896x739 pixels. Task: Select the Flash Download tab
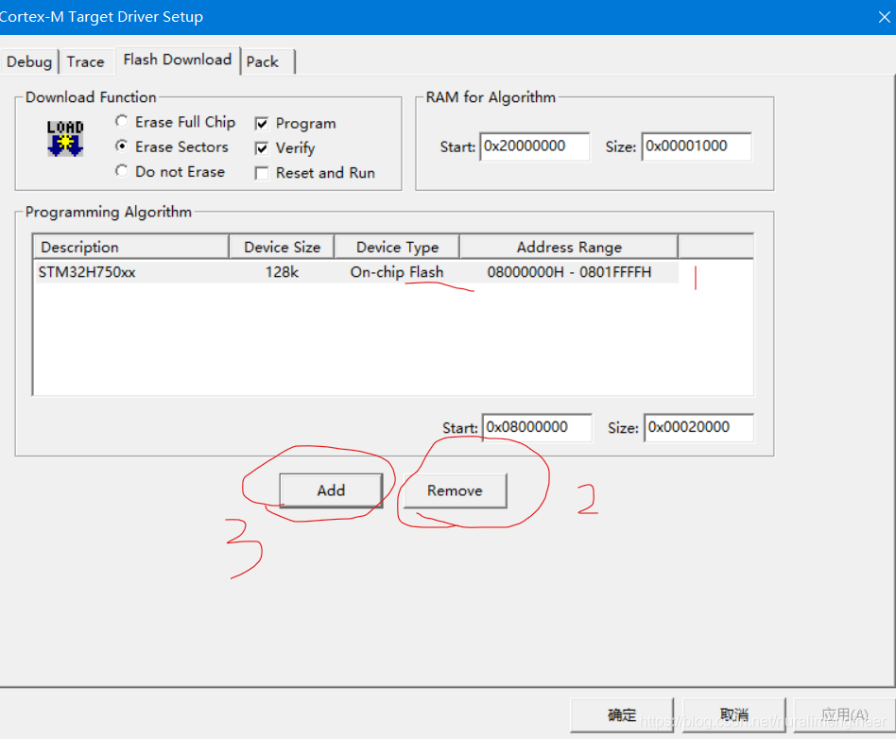(177, 60)
